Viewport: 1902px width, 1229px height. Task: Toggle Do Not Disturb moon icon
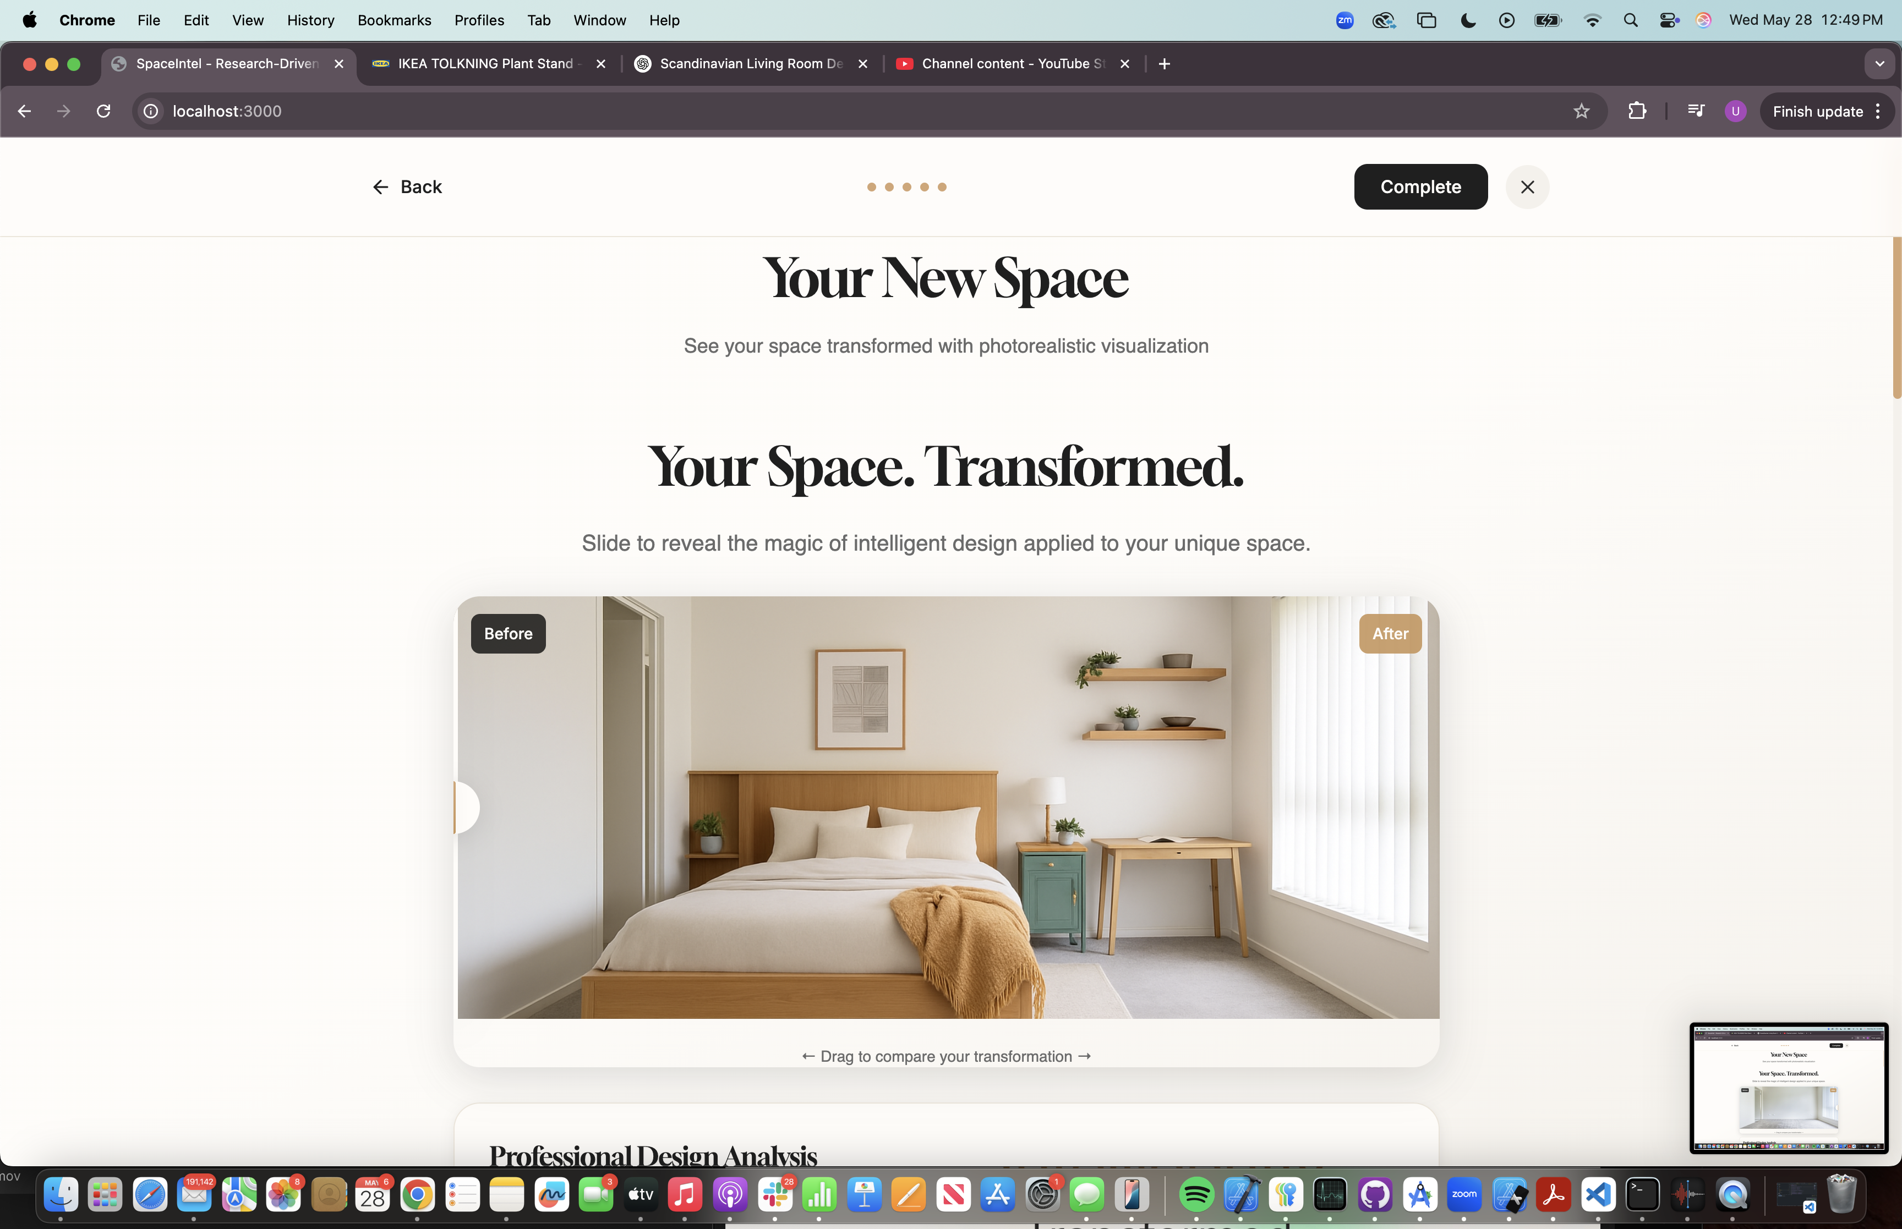click(x=1468, y=20)
